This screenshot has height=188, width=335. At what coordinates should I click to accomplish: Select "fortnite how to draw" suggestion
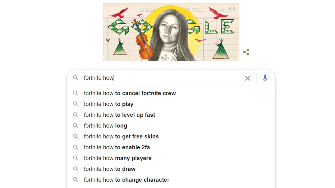tap(110, 169)
